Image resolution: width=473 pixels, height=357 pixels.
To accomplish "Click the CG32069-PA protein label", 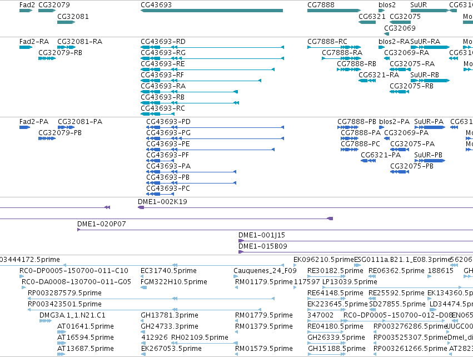I will (406, 133).
